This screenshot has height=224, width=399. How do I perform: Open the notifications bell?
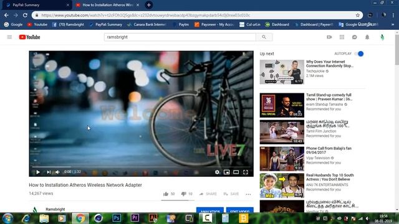pyautogui.click(x=367, y=37)
